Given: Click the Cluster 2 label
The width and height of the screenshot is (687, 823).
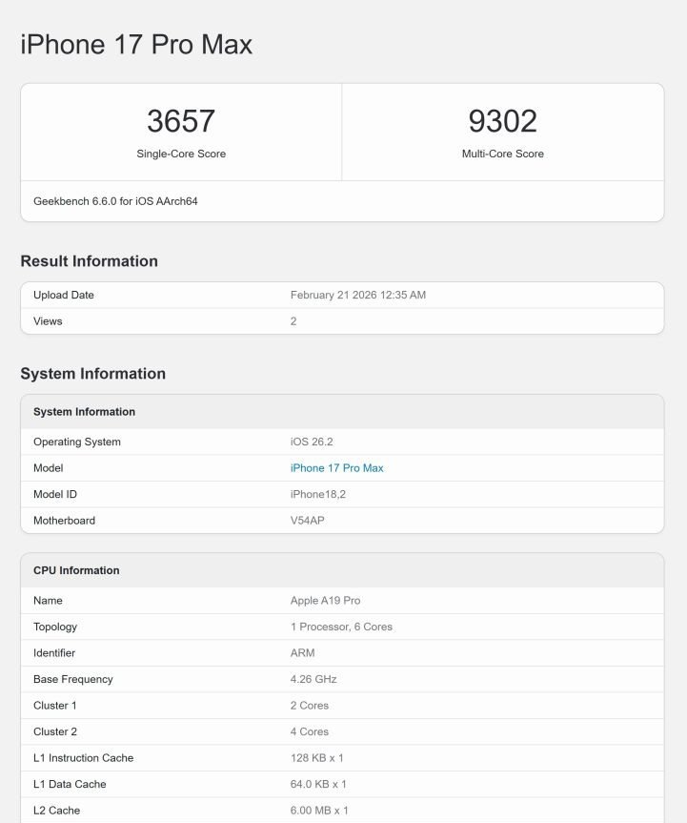Looking at the screenshot, I should [x=55, y=731].
